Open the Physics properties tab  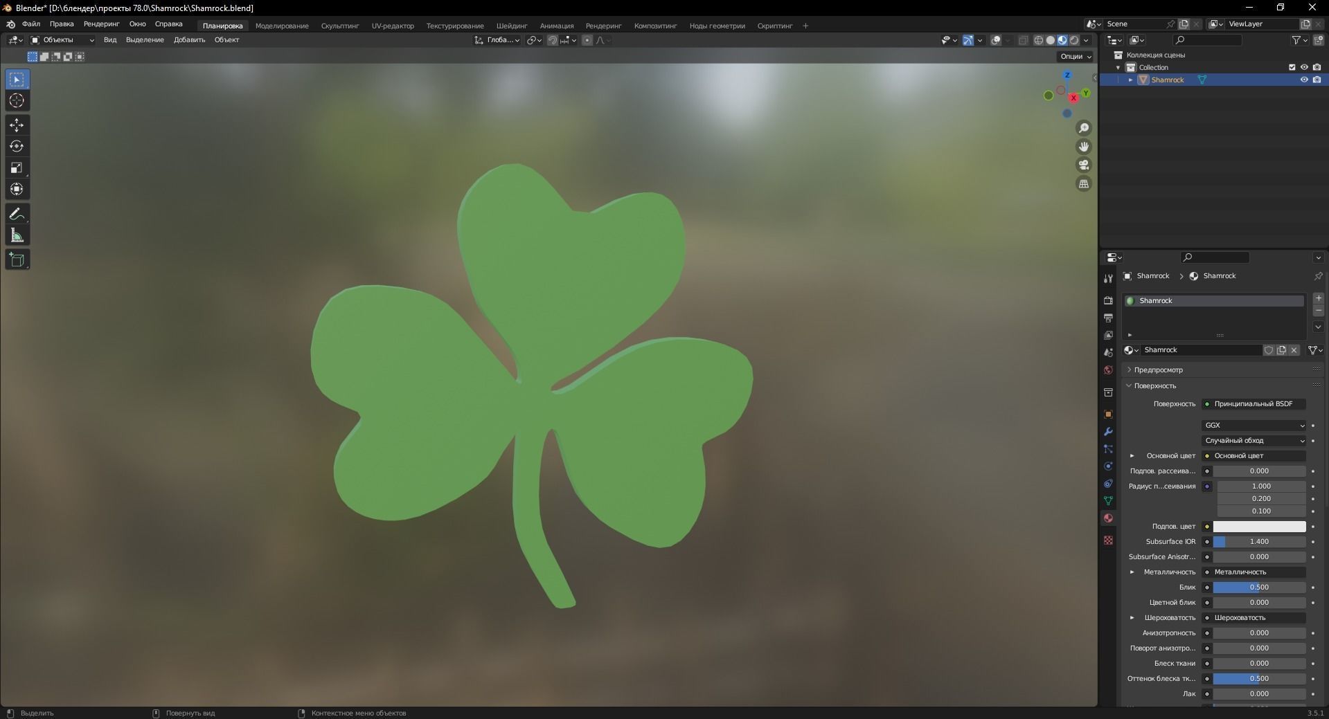click(1108, 466)
